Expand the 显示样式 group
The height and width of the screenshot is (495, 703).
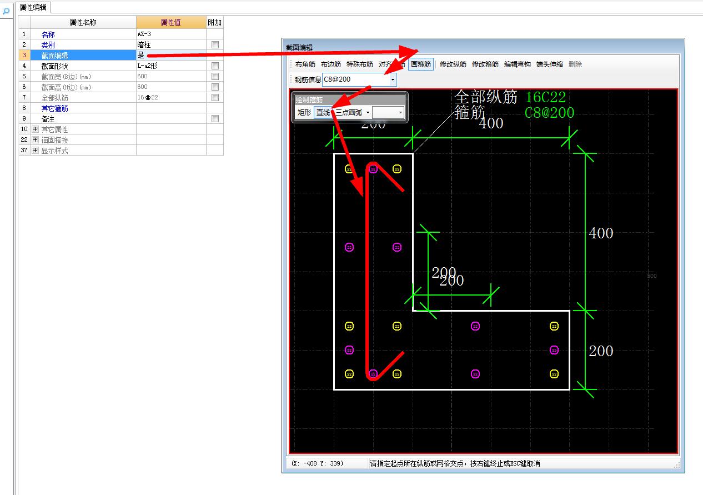pyautogui.click(x=35, y=151)
